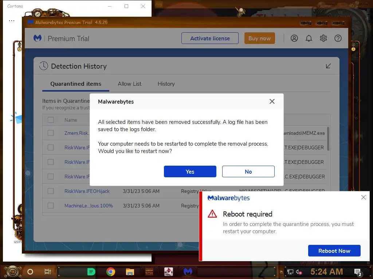This screenshot has height=279, width=373.
Task: Switch to the Quarantined items tab
Action: (x=76, y=84)
